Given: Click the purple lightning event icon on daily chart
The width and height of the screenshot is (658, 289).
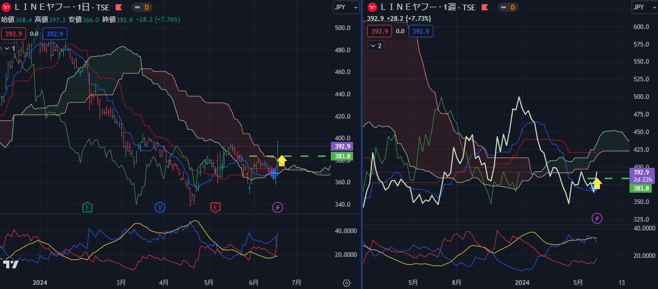Looking at the screenshot, I should point(278,208).
